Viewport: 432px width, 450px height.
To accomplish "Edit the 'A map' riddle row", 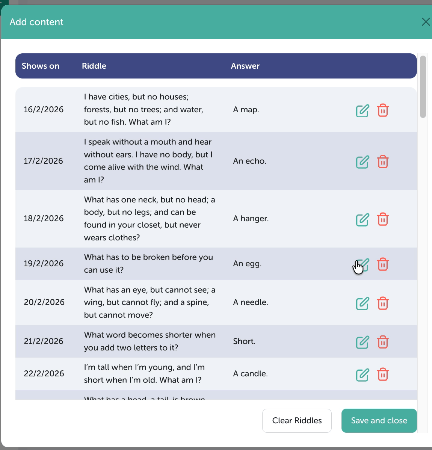I will pos(363,111).
